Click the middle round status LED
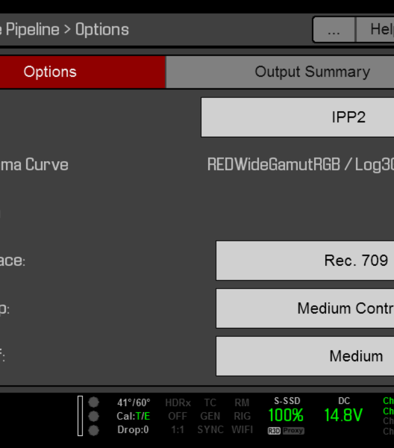 tap(93, 416)
